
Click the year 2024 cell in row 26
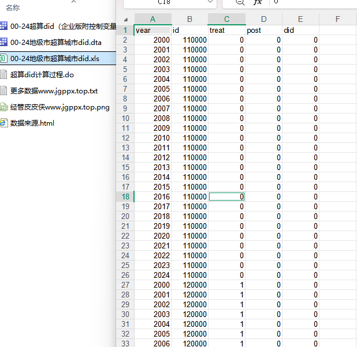[x=153, y=275]
